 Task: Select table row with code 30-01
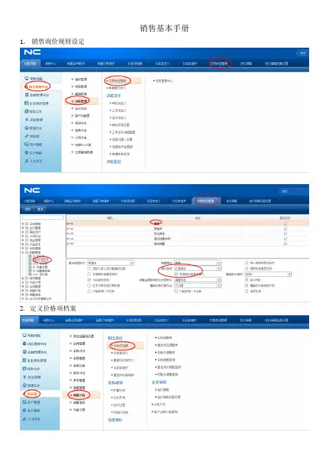click(x=187, y=224)
